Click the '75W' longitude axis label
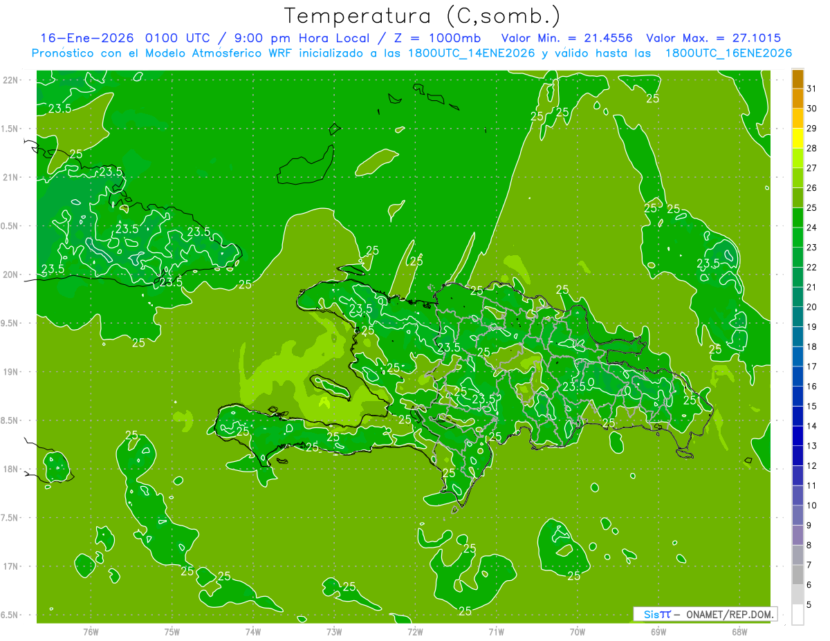The image size is (830, 641). coord(172,631)
